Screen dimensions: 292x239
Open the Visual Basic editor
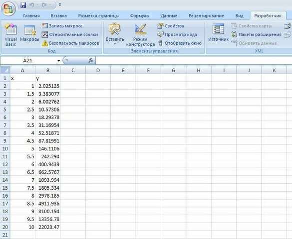[10, 34]
